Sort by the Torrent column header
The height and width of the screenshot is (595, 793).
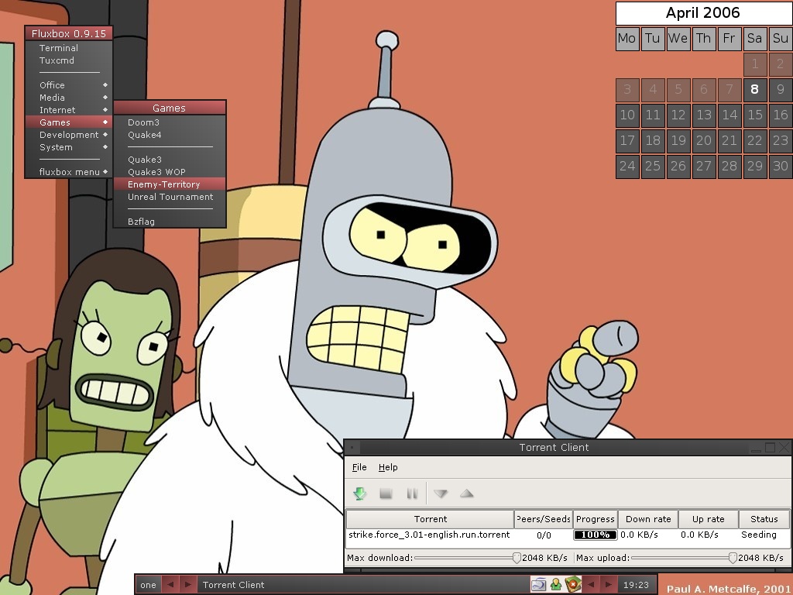pos(430,519)
